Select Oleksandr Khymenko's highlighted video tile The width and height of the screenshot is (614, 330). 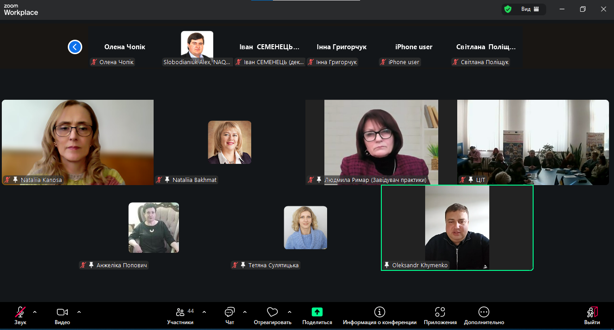pos(457,228)
